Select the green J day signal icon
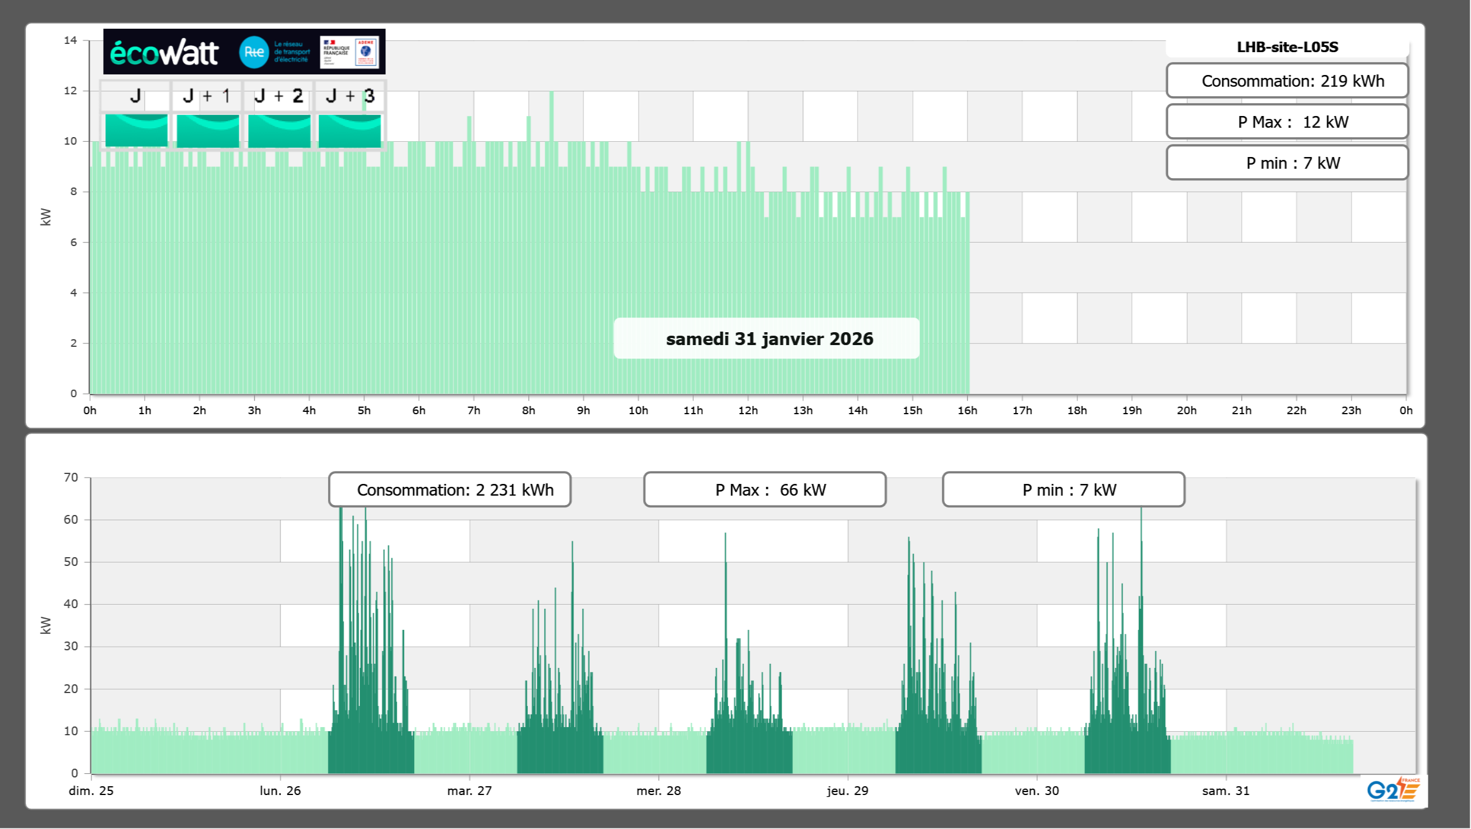The image size is (1471, 829). tap(136, 131)
